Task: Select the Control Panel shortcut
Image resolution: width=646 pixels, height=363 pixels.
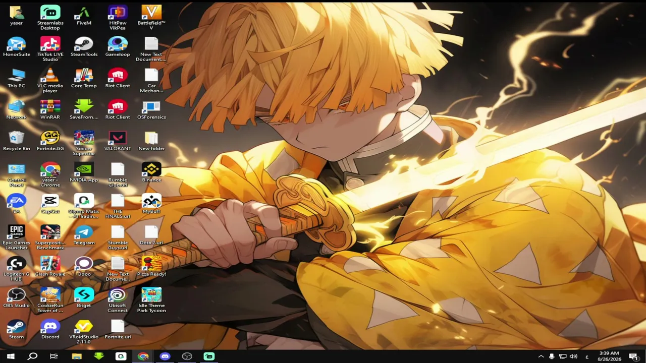Action: [x=16, y=174]
